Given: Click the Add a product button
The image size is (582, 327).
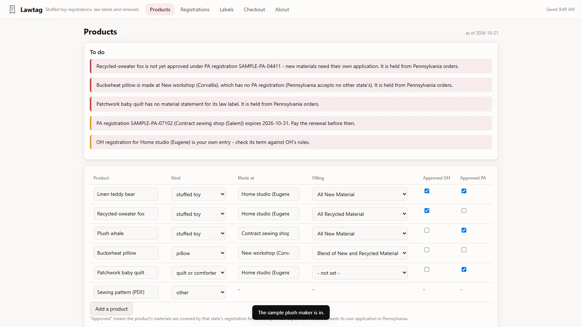Looking at the screenshot, I should (111, 309).
